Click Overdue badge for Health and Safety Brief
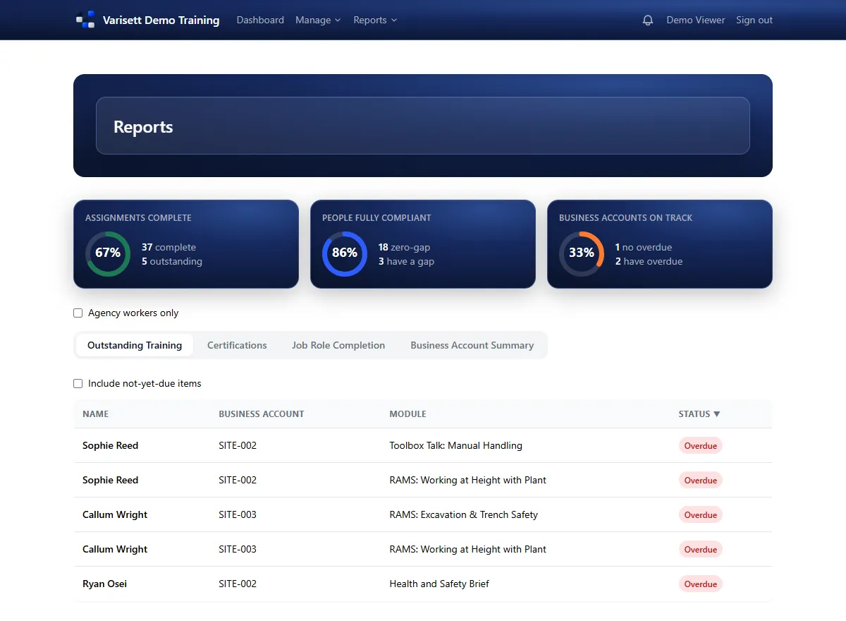Image resolution: width=846 pixels, height=621 pixels. tap(701, 584)
